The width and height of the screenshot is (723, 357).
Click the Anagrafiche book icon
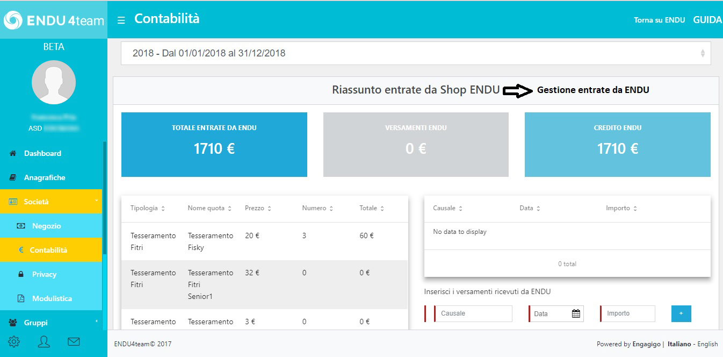tap(13, 177)
